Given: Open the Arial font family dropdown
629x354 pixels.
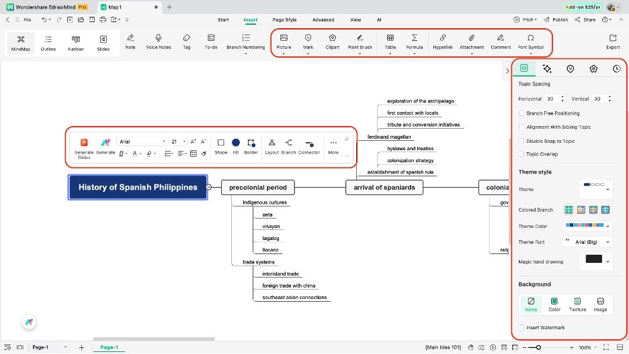Looking at the screenshot, I should 142,141.
